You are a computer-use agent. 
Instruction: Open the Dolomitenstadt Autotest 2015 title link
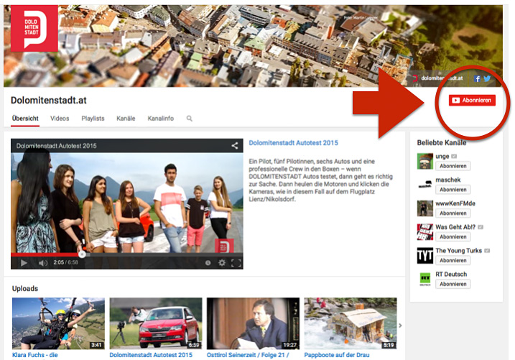pos(293,143)
